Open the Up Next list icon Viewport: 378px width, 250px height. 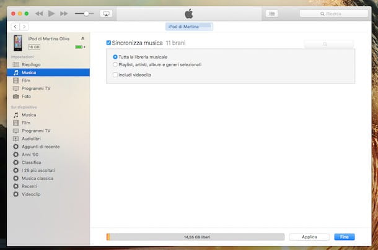coord(271,14)
